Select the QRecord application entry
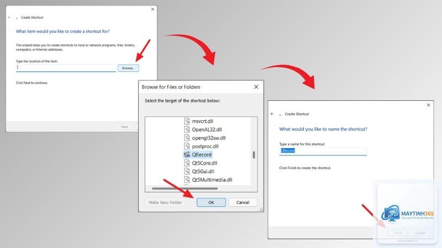The image size is (442, 248). point(198,155)
